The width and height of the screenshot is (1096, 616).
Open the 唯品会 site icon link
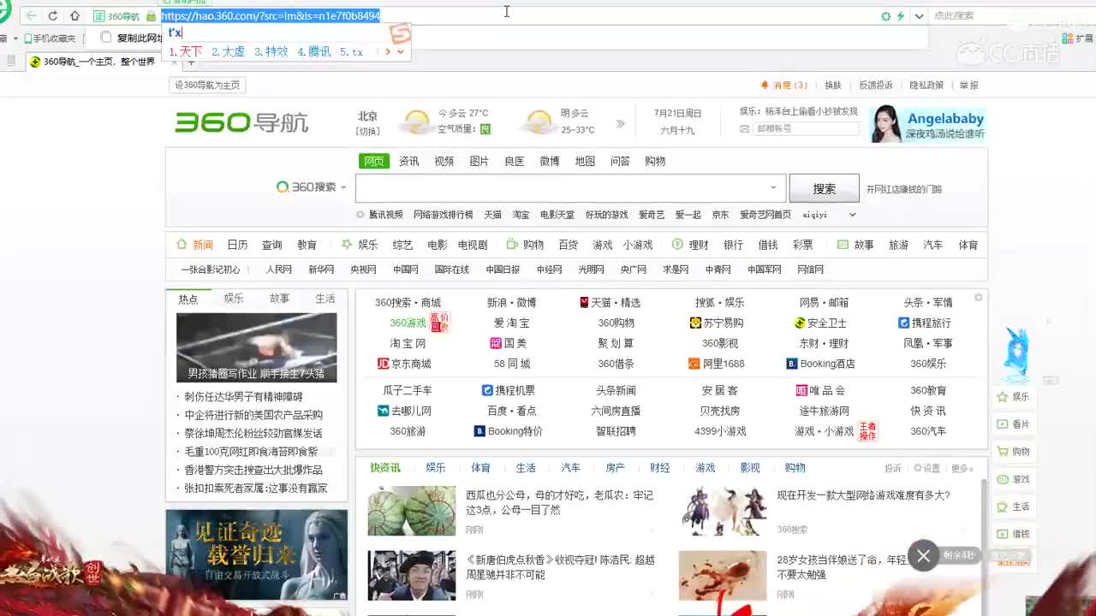click(x=801, y=390)
